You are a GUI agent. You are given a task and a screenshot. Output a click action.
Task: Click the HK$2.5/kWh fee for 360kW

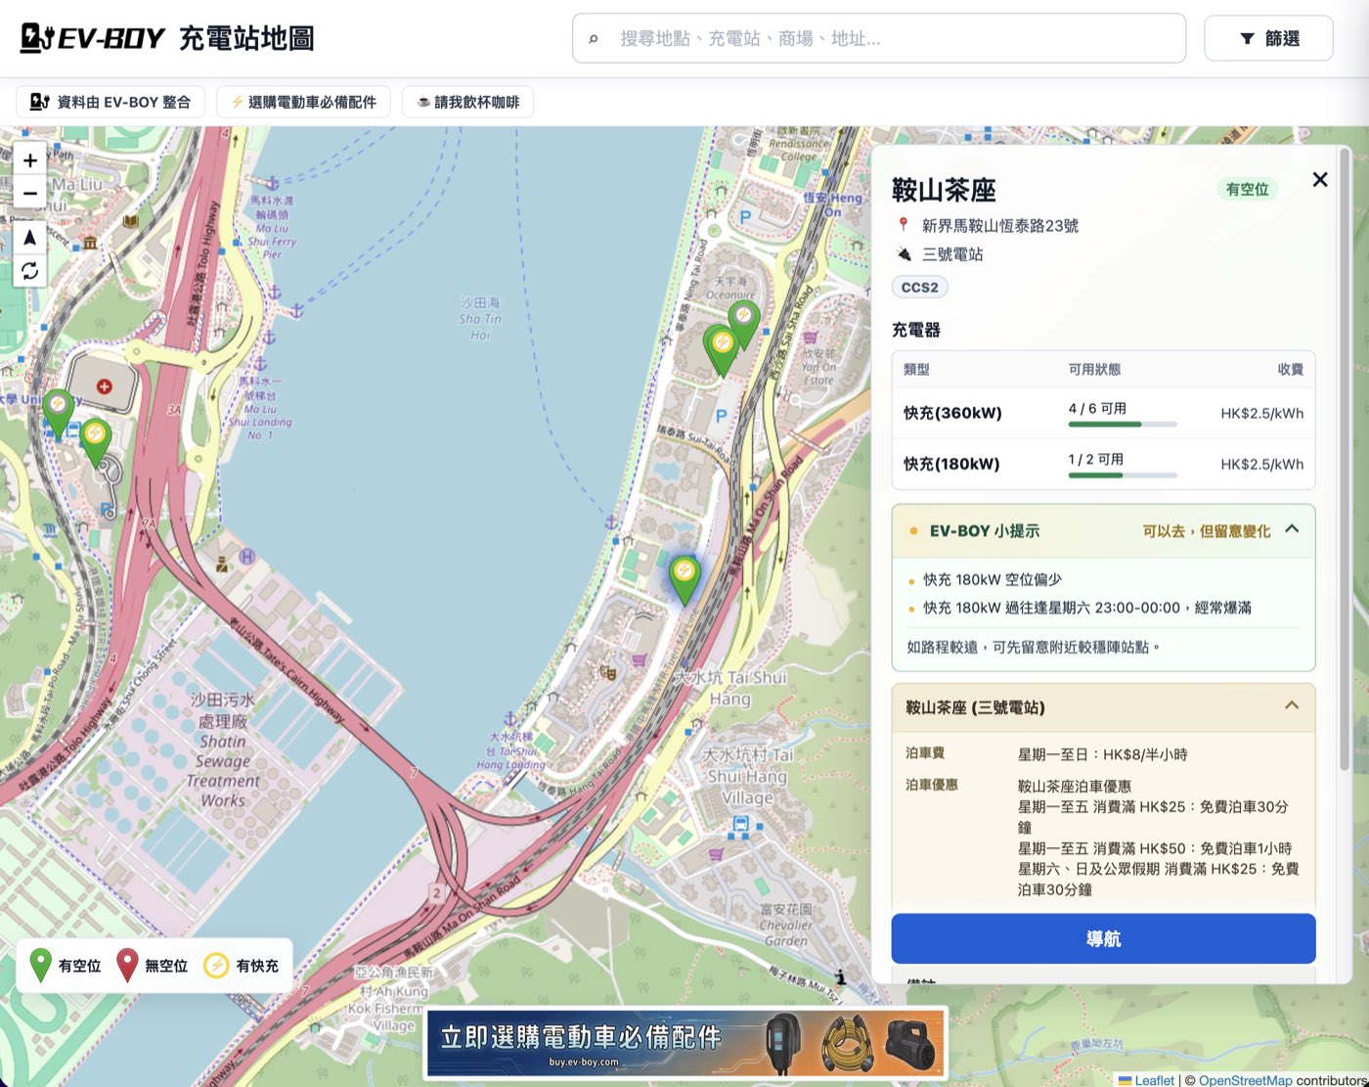1261,413
